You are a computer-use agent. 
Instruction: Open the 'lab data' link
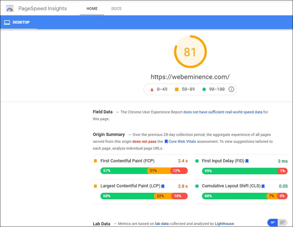pyautogui.click(x=162, y=224)
